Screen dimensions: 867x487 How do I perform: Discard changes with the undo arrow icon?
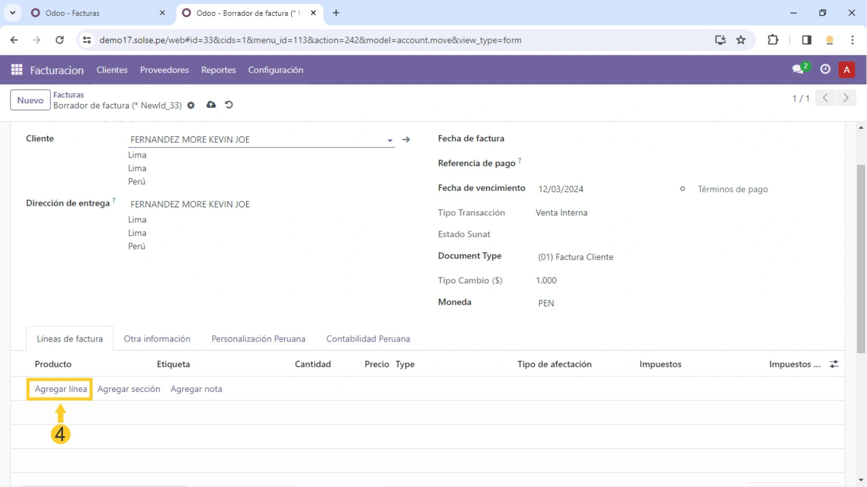[x=229, y=105]
